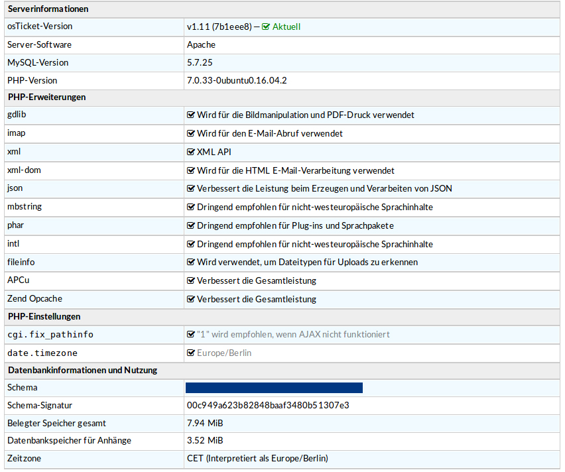
Task: Click the Zend Opcache extension name
Action: (34, 299)
